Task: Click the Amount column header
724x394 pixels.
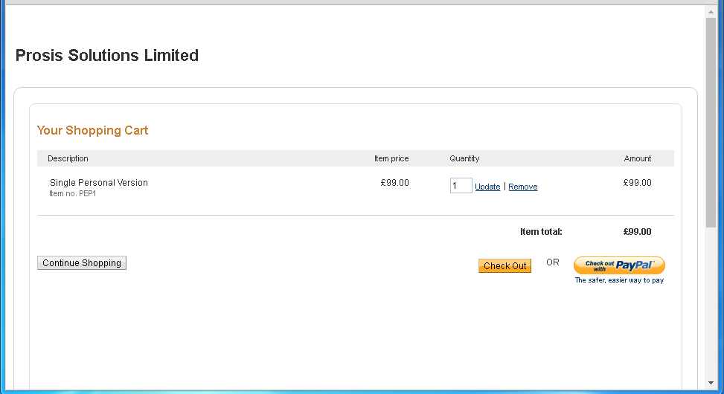Action: [x=638, y=158]
